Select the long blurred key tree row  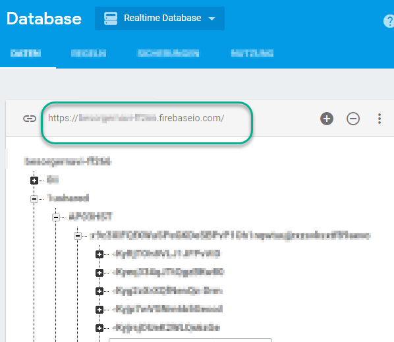(x=230, y=236)
